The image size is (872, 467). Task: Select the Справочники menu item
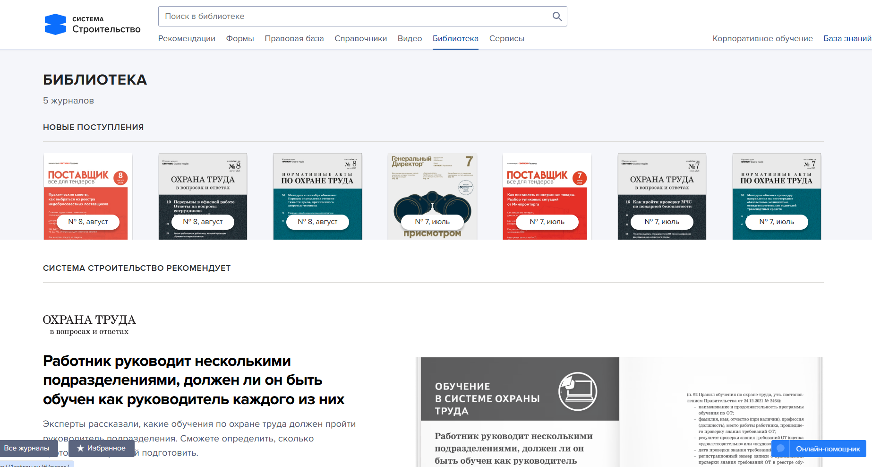point(360,39)
